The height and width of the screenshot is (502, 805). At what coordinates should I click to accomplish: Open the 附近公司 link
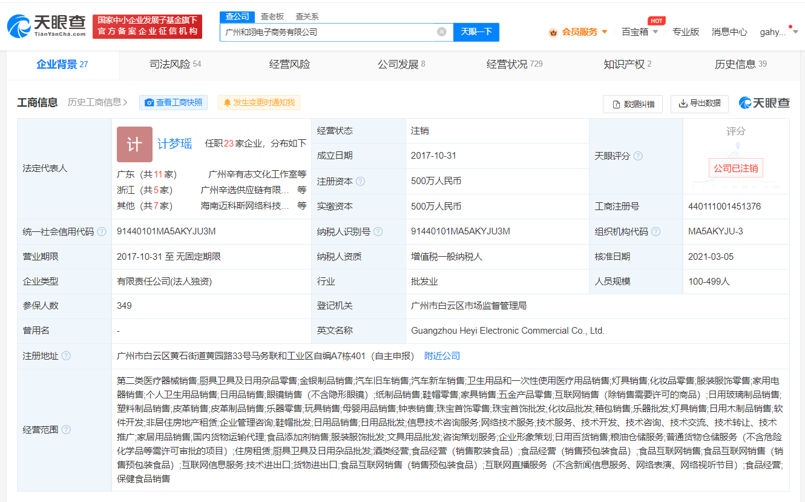click(x=442, y=356)
